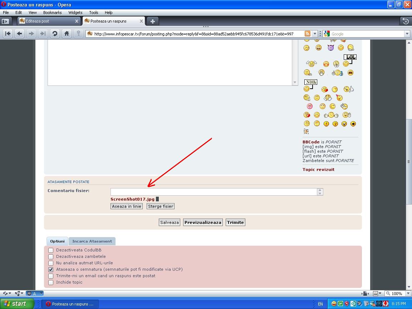Go to the Home page icon
This screenshot has height=309, width=412.
(x=67, y=34)
